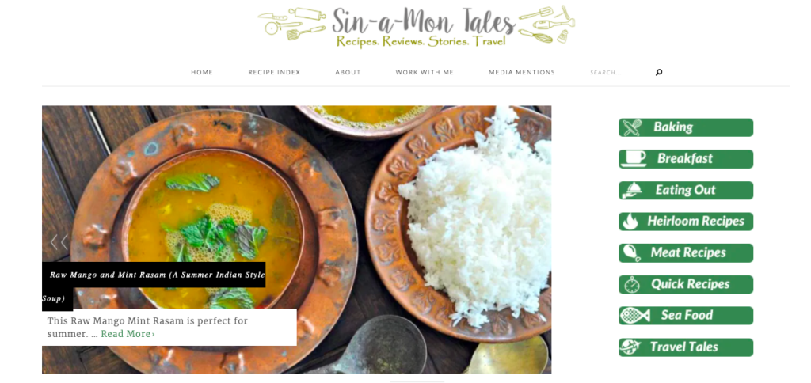
Task: Open the Recipe Index page
Action: (274, 72)
